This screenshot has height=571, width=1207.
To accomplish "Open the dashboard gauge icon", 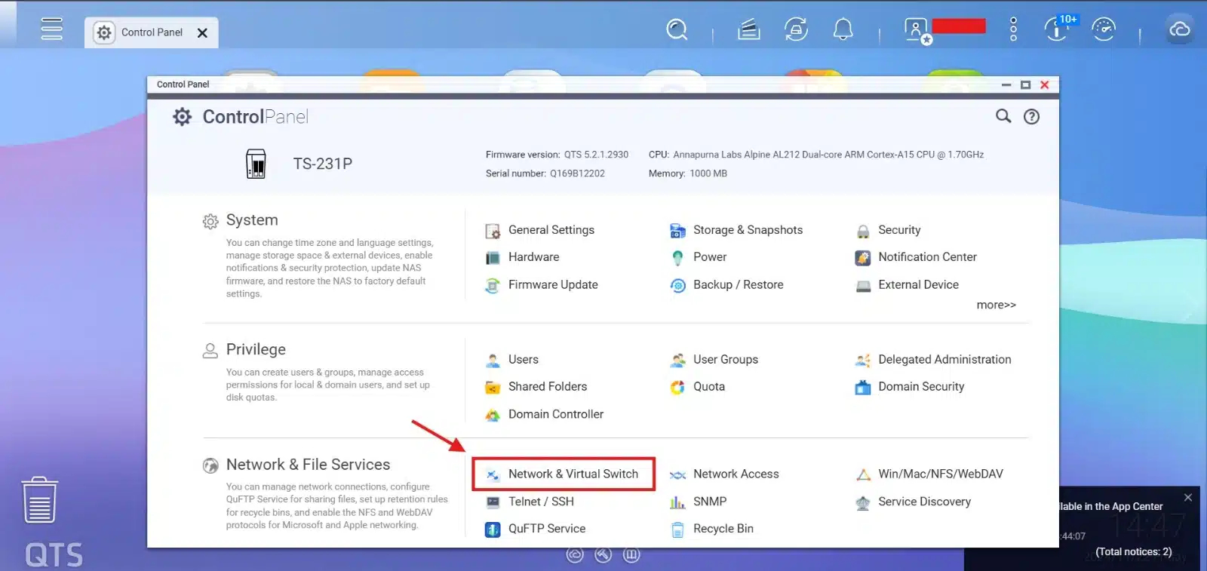I will [x=1103, y=29].
